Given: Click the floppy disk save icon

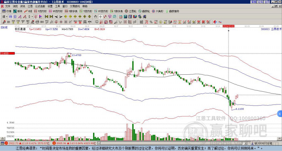Looking at the screenshot, I should click(135, 17).
